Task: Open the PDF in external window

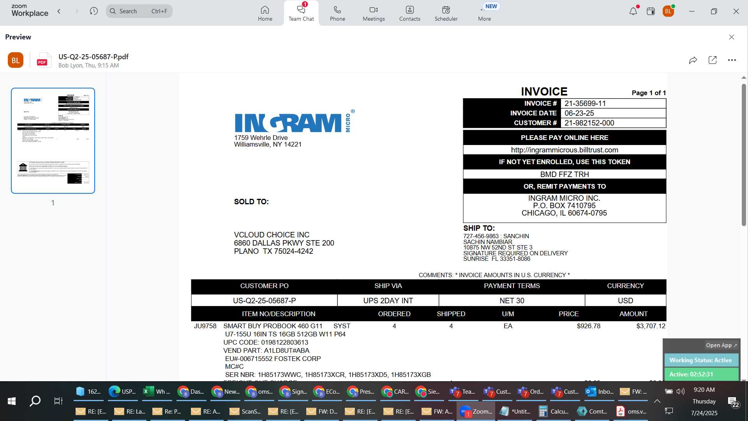Action: [713, 60]
